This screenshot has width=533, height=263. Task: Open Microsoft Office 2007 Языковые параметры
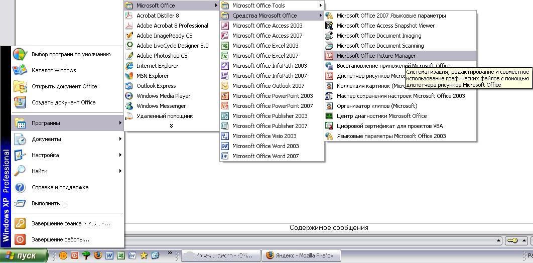[x=401, y=16]
